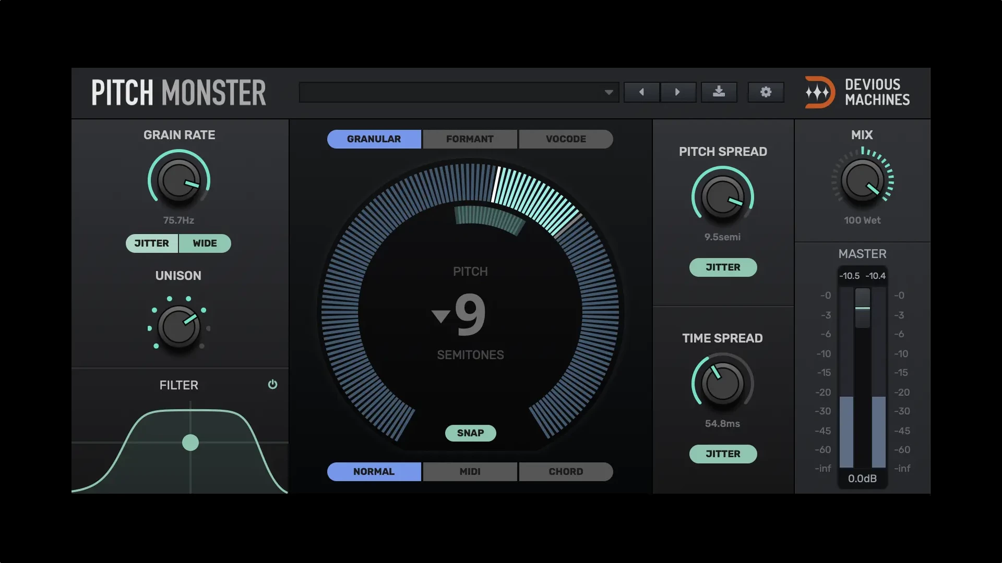
Task: Click the filter curve control point
Action: 190,443
